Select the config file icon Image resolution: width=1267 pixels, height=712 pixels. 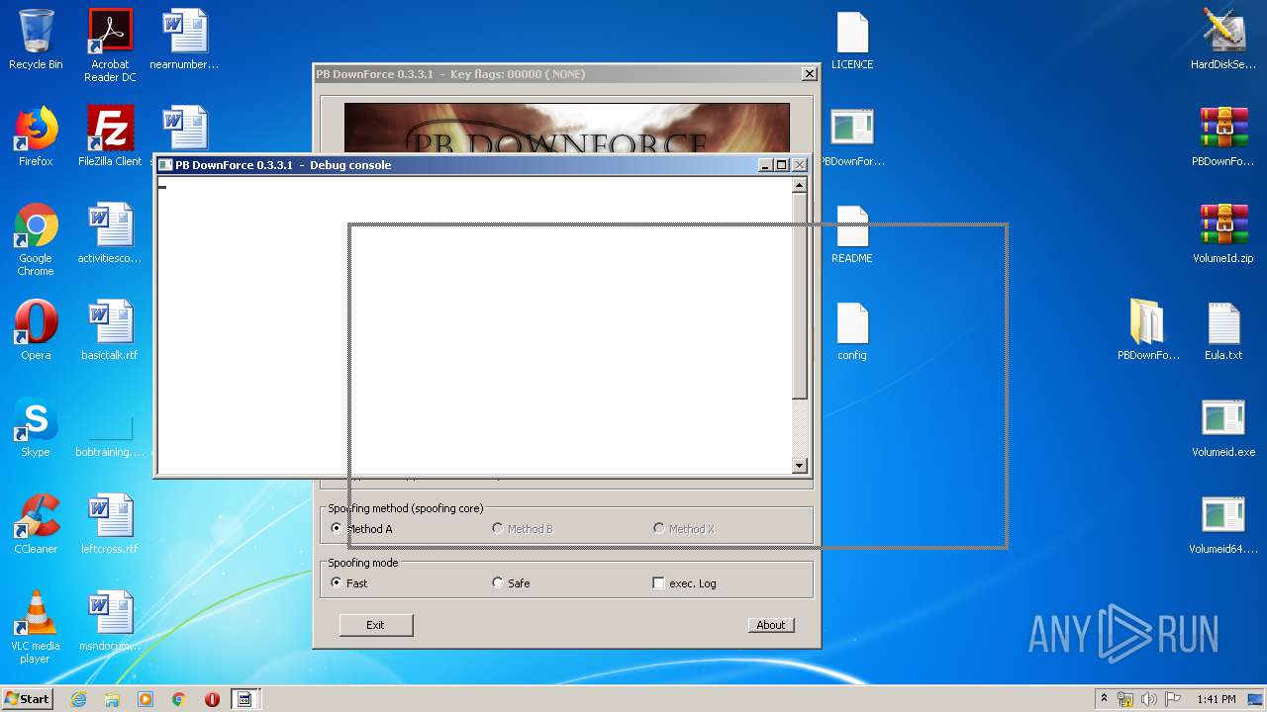[x=852, y=330]
